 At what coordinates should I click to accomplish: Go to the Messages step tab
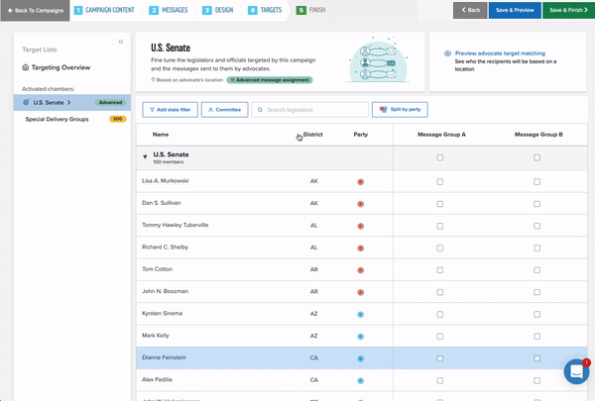pyautogui.click(x=171, y=10)
